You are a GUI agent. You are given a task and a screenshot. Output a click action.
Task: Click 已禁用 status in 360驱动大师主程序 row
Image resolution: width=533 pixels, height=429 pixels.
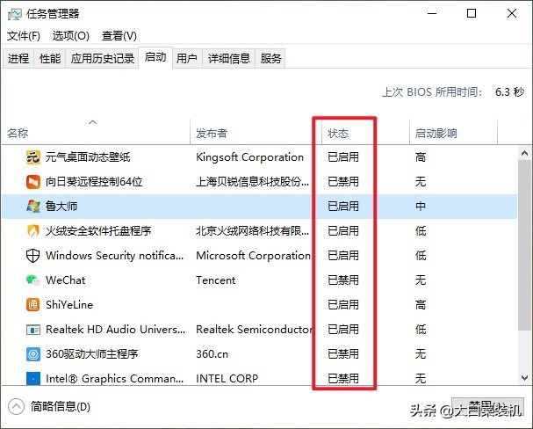(343, 353)
